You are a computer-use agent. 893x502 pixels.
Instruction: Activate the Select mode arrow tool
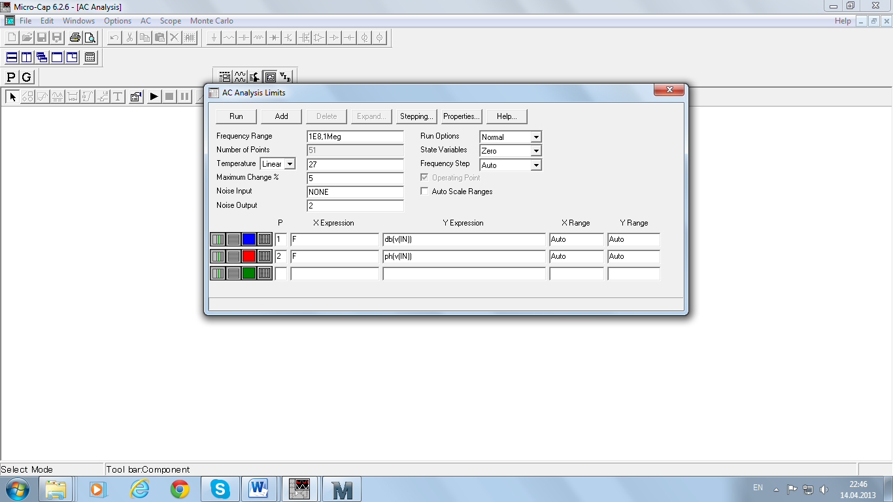12,97
